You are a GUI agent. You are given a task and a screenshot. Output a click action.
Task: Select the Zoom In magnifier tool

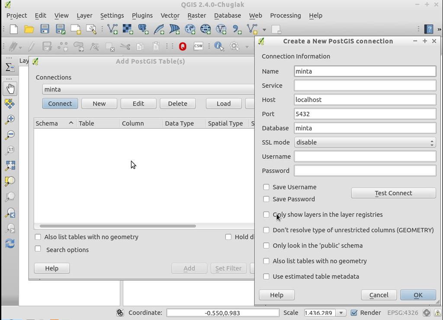[10, 119]
